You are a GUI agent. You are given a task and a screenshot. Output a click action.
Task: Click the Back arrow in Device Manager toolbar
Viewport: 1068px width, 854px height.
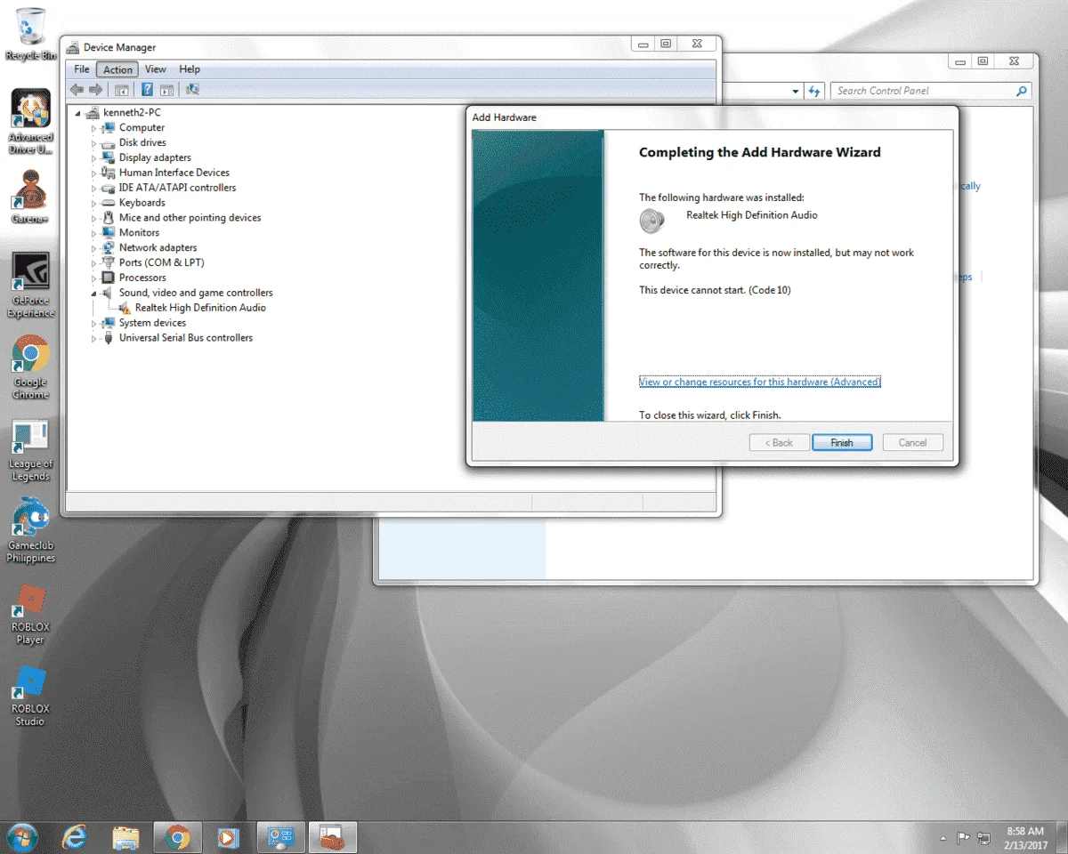tap(77, 89)
